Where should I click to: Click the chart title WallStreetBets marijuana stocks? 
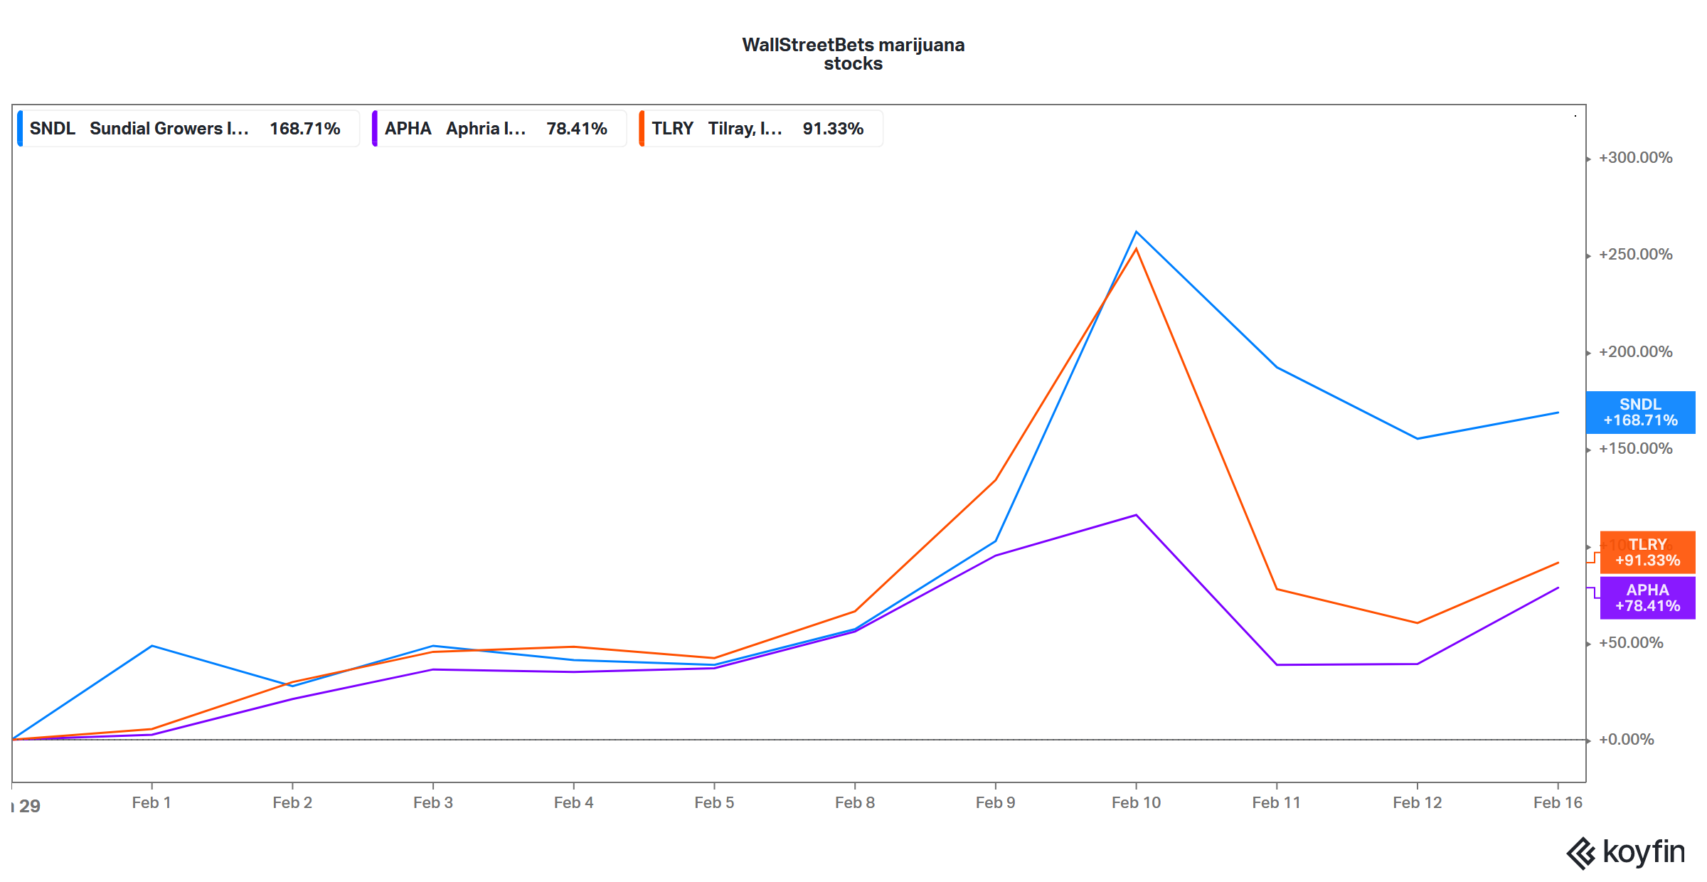point(854,54)
